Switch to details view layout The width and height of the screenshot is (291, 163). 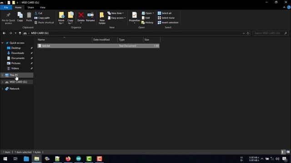283,152
